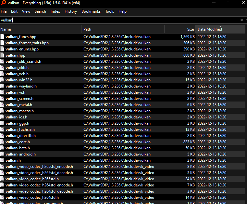Click the header icon beside vulkan_wayland.h

(x=2, y=86)
